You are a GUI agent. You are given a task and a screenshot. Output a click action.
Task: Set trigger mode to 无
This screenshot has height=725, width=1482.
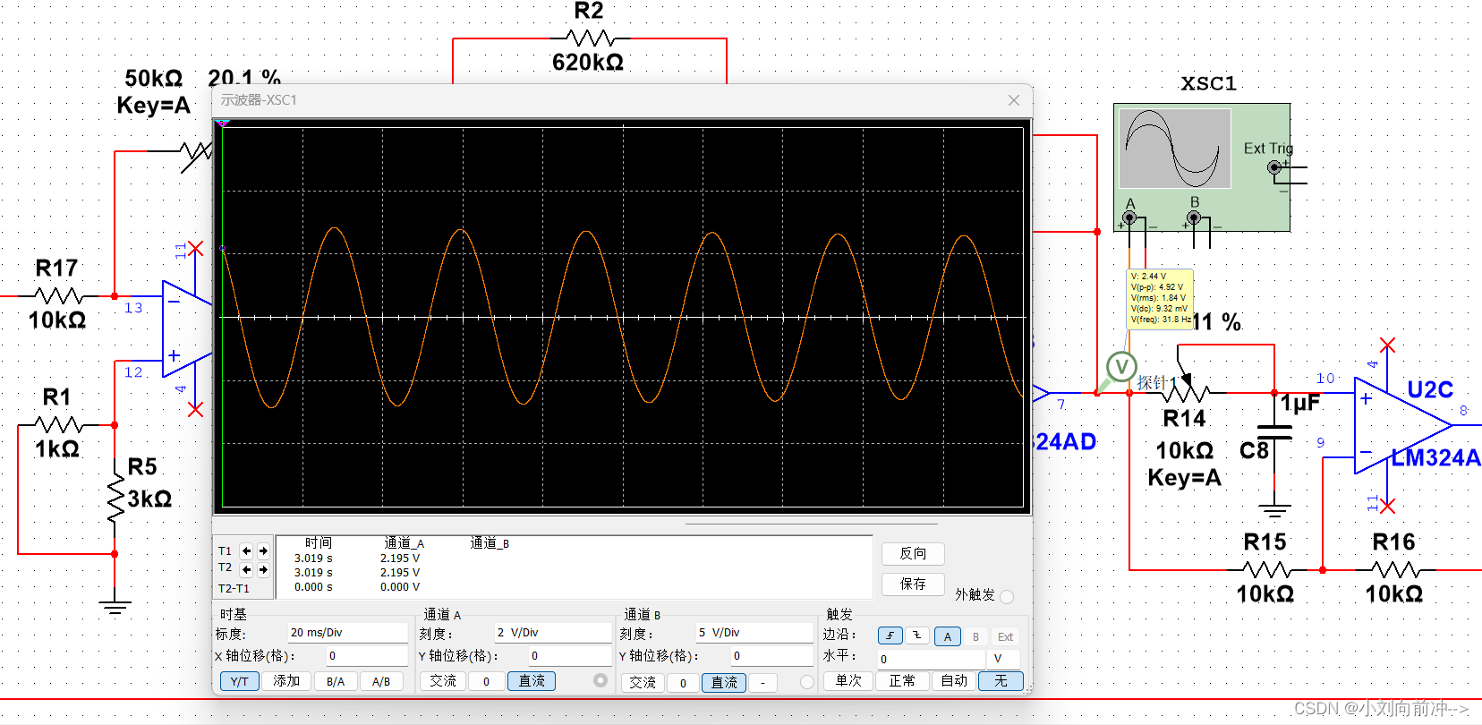coord(1001,681)
